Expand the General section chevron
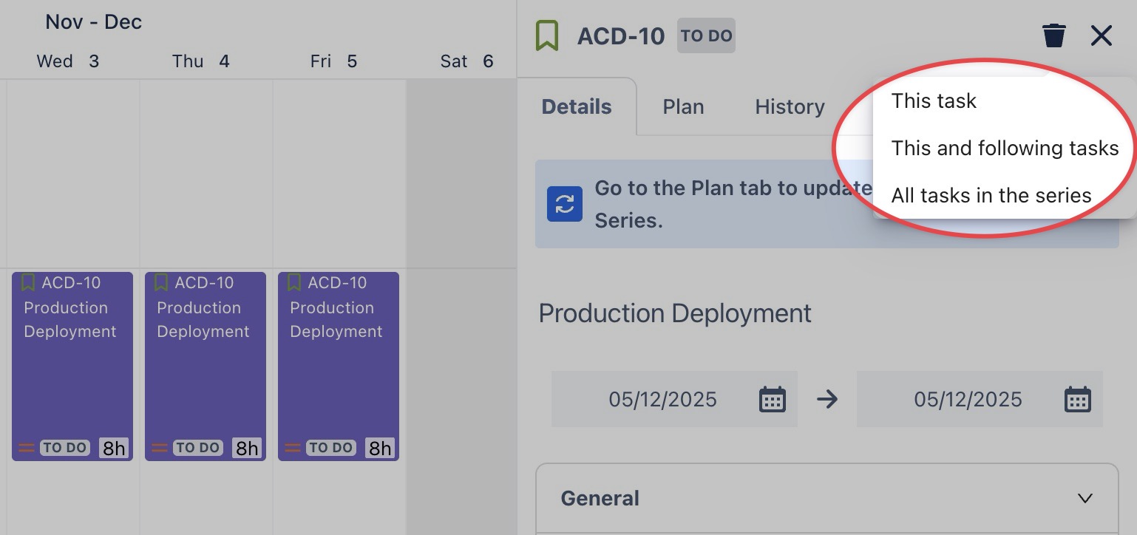This screenshot has height=535, width=1137. [1085, 498]
